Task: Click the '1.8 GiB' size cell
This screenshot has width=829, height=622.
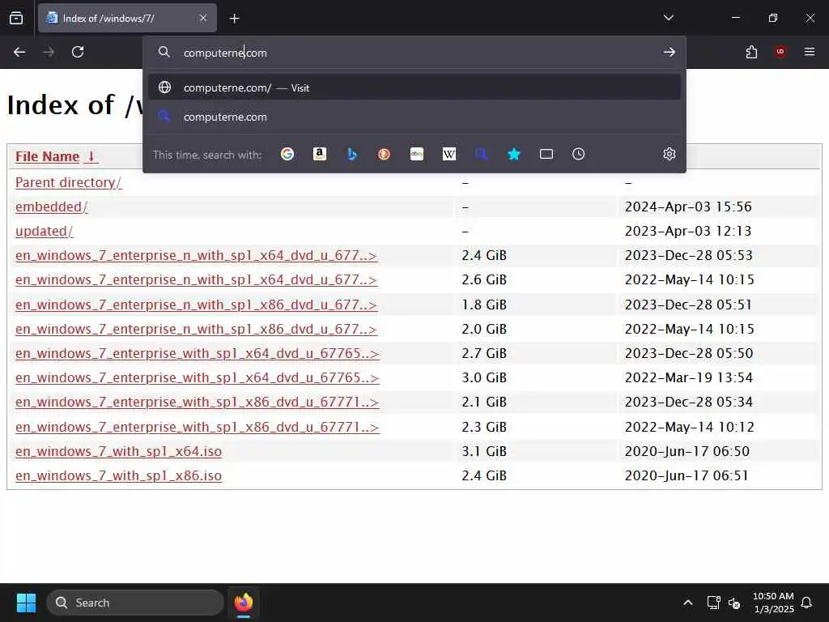Action: click(x=484, y=305)
